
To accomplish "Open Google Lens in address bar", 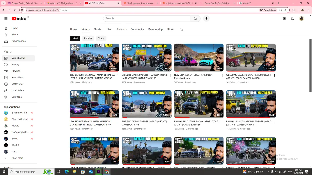I will click(x=268, y=10).
